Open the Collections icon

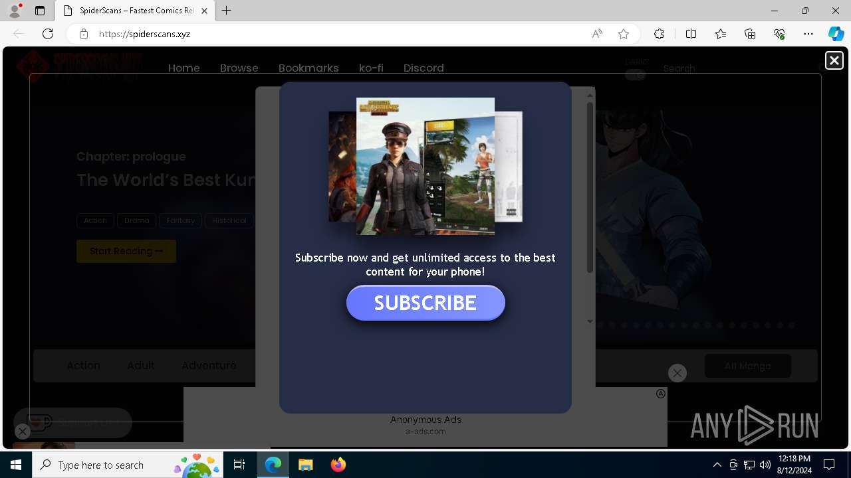point(750,34)
